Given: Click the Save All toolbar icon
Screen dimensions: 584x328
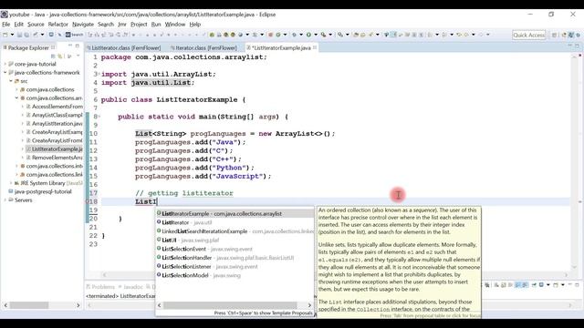Looking at the screenshot, I should point(26,35).
